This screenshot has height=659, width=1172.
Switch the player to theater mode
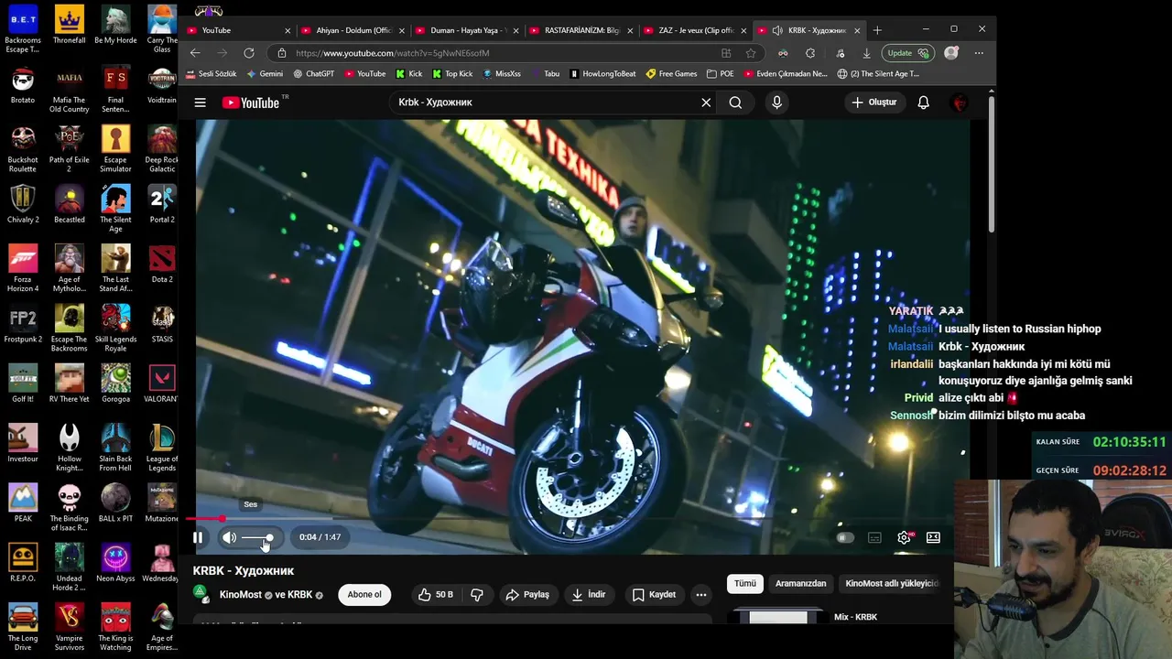933,538
